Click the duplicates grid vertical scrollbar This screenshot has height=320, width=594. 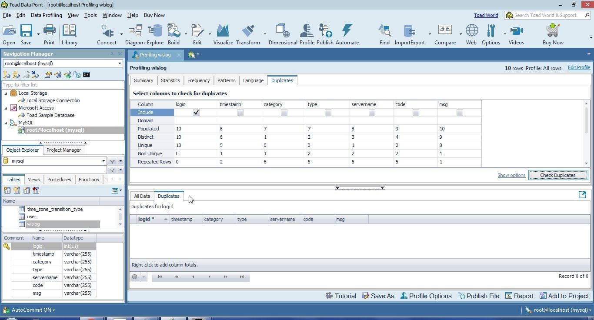click(586, 133)
